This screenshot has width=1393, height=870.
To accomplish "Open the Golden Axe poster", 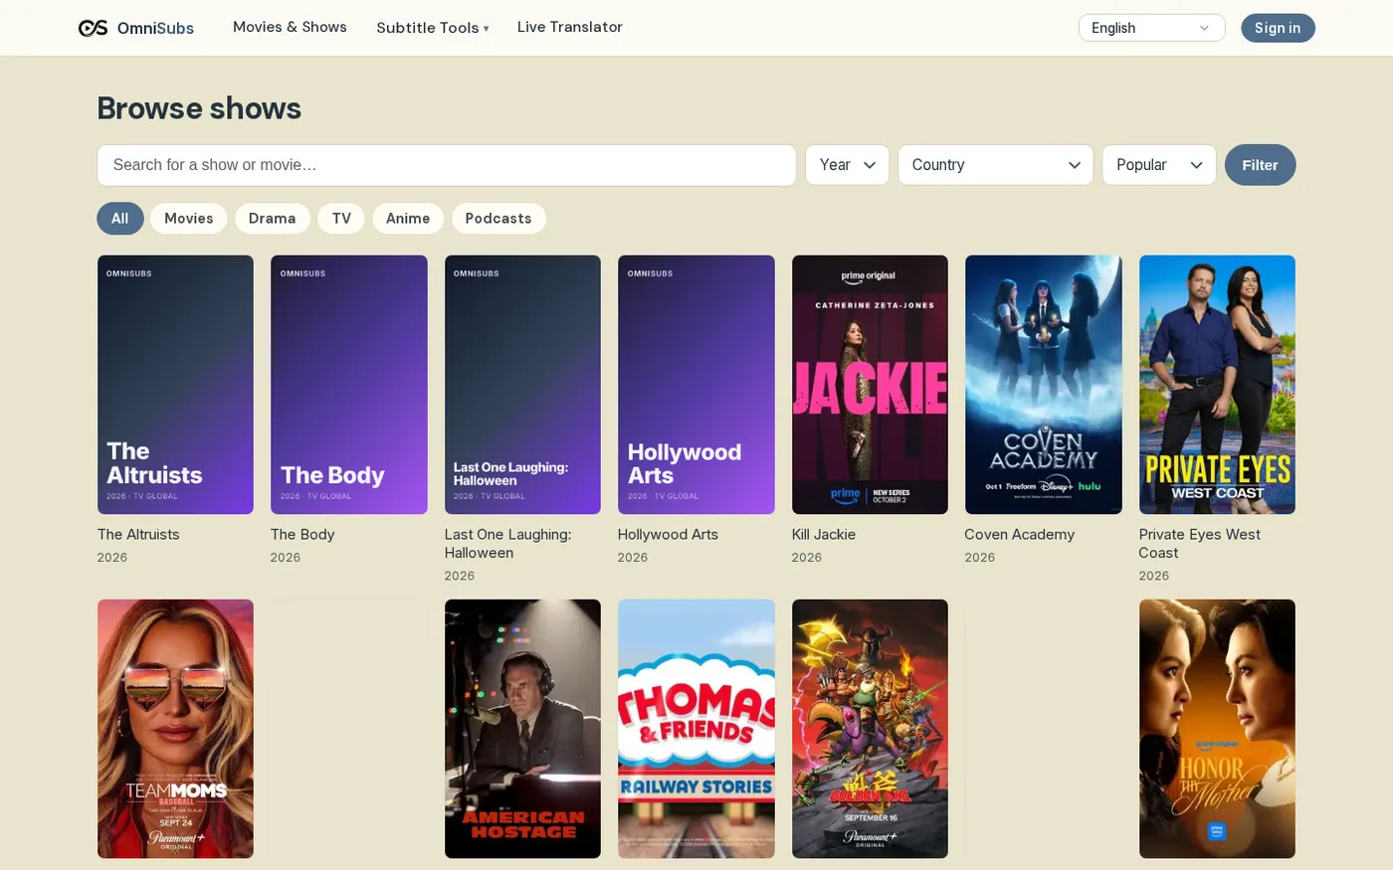I will coord(870,729).
